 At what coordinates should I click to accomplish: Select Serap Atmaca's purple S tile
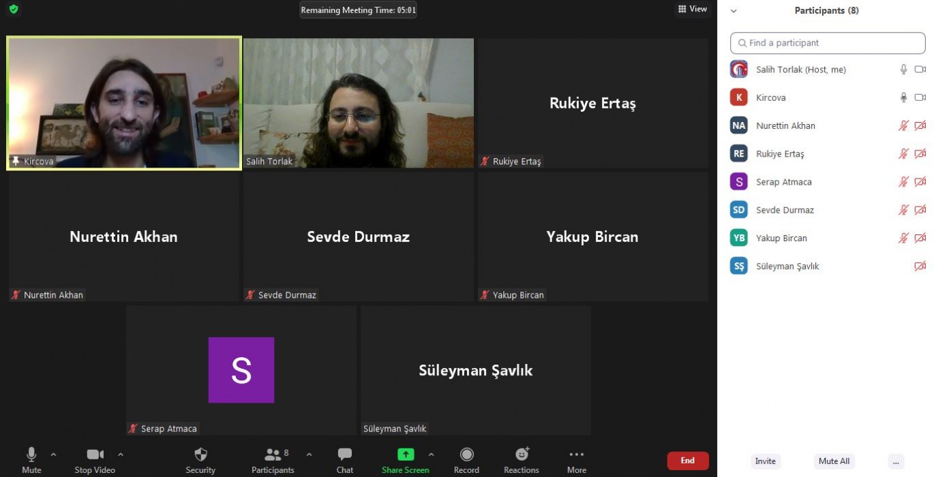coord(241,370)
